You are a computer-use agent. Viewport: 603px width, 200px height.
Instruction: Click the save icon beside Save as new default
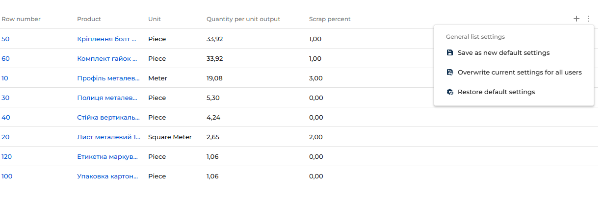click(450, 52)
